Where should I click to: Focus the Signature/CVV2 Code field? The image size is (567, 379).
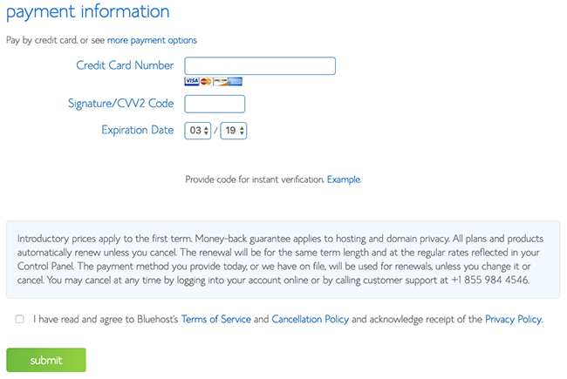coord(215,104)
